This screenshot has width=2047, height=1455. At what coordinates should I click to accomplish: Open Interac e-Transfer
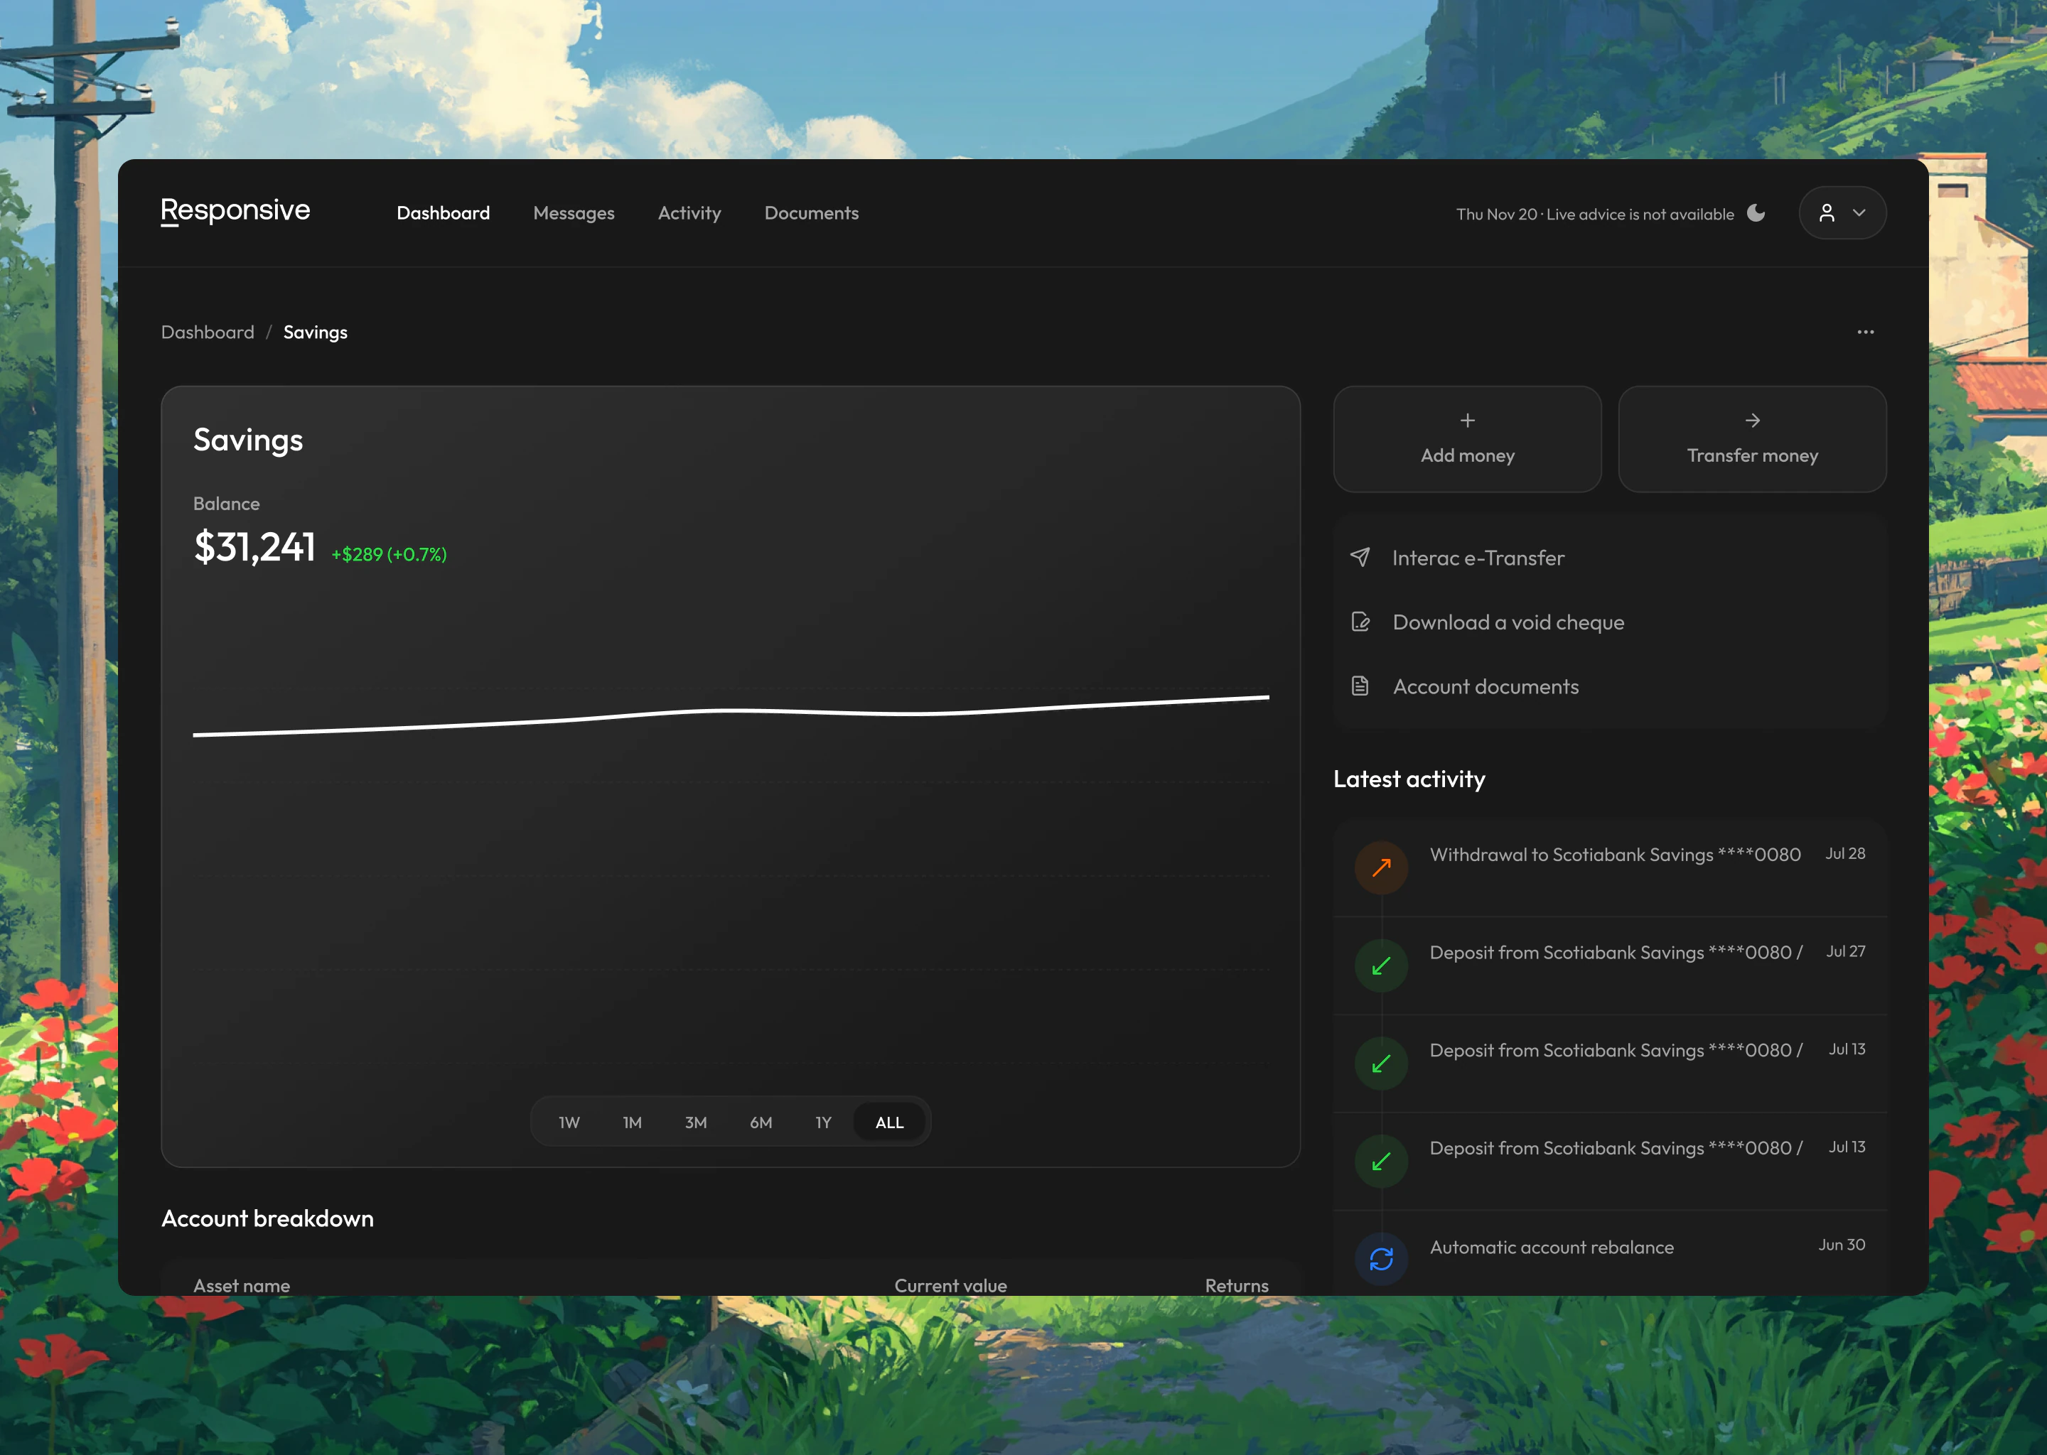(x=1610, y=557)
